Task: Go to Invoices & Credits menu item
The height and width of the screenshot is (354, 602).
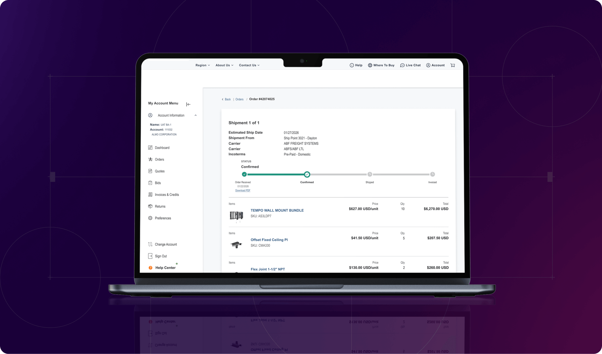Action: click(167, 195)
